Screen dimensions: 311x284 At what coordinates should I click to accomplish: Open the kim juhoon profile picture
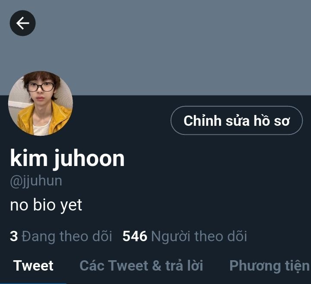(x=41, y=103)
